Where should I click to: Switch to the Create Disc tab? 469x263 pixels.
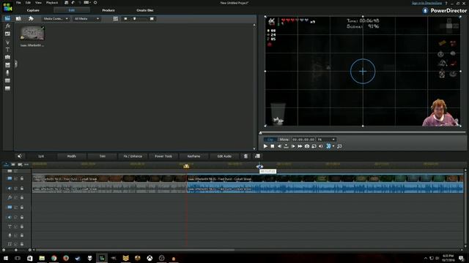145,10
